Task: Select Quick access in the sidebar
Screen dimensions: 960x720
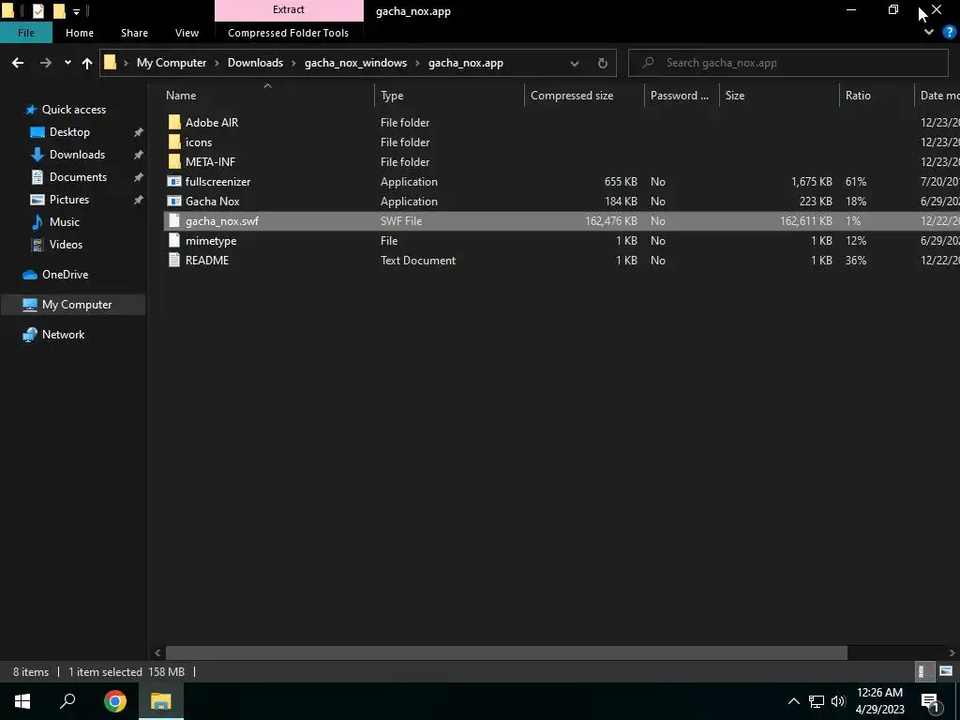Action: 73,110
